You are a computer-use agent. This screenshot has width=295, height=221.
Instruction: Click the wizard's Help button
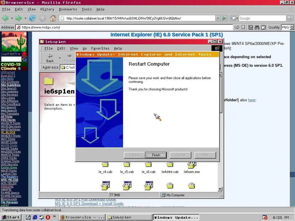pyautogui.click(x=205, y=155)
